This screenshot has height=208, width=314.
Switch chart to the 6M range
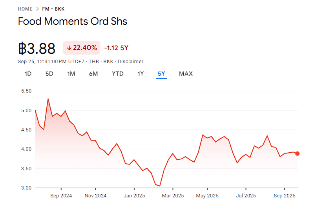click(x=93, y=74)
